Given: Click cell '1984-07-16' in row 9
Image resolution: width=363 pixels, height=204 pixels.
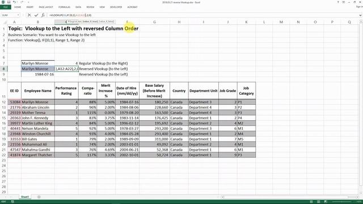Looking at the screenshot, I should [38, 74].
